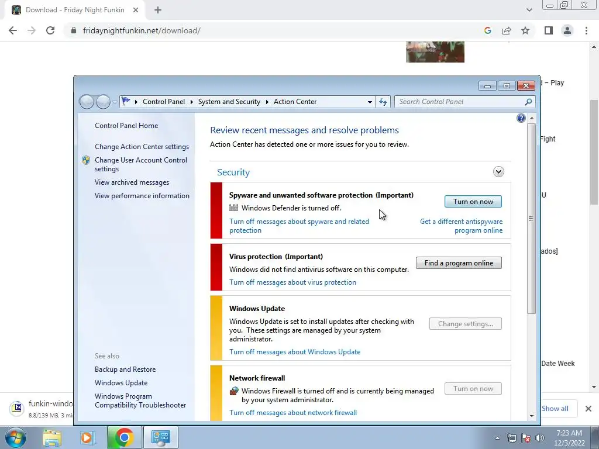
Task: Open the address bar history dropdown
Action: pyautogui.click(x=370, y=102)
